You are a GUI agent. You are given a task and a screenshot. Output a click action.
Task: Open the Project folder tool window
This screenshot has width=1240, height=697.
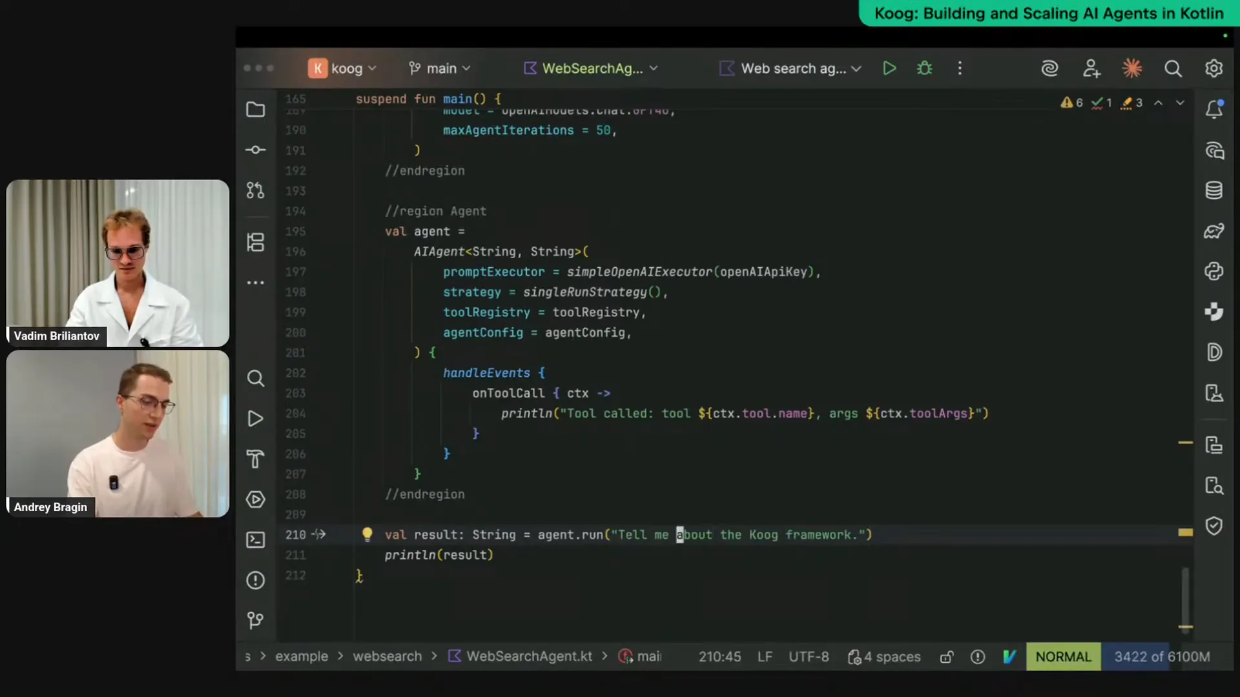(x=256, y=110)
